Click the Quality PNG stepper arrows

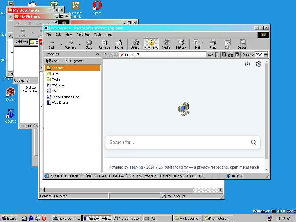[266, 55]
